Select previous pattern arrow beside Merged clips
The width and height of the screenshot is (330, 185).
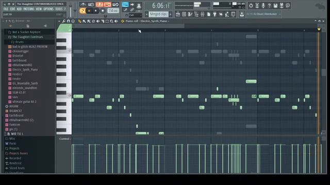click(146, 14)
